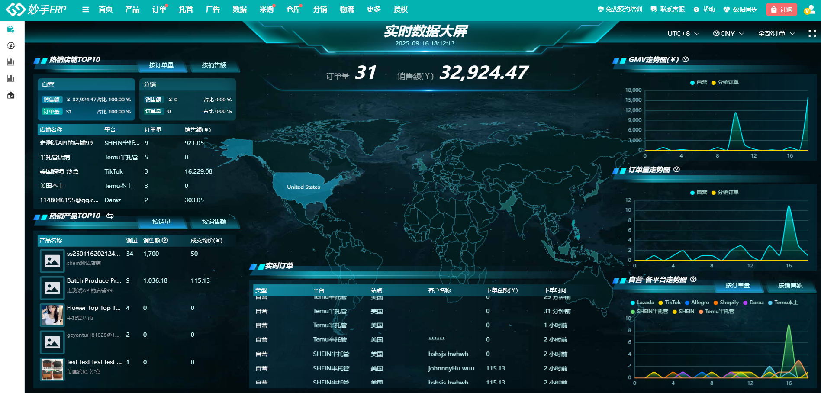This screenshot has height=393, width=821.
Task: Toggle the Allegro legend item
Action: (697, 303)
